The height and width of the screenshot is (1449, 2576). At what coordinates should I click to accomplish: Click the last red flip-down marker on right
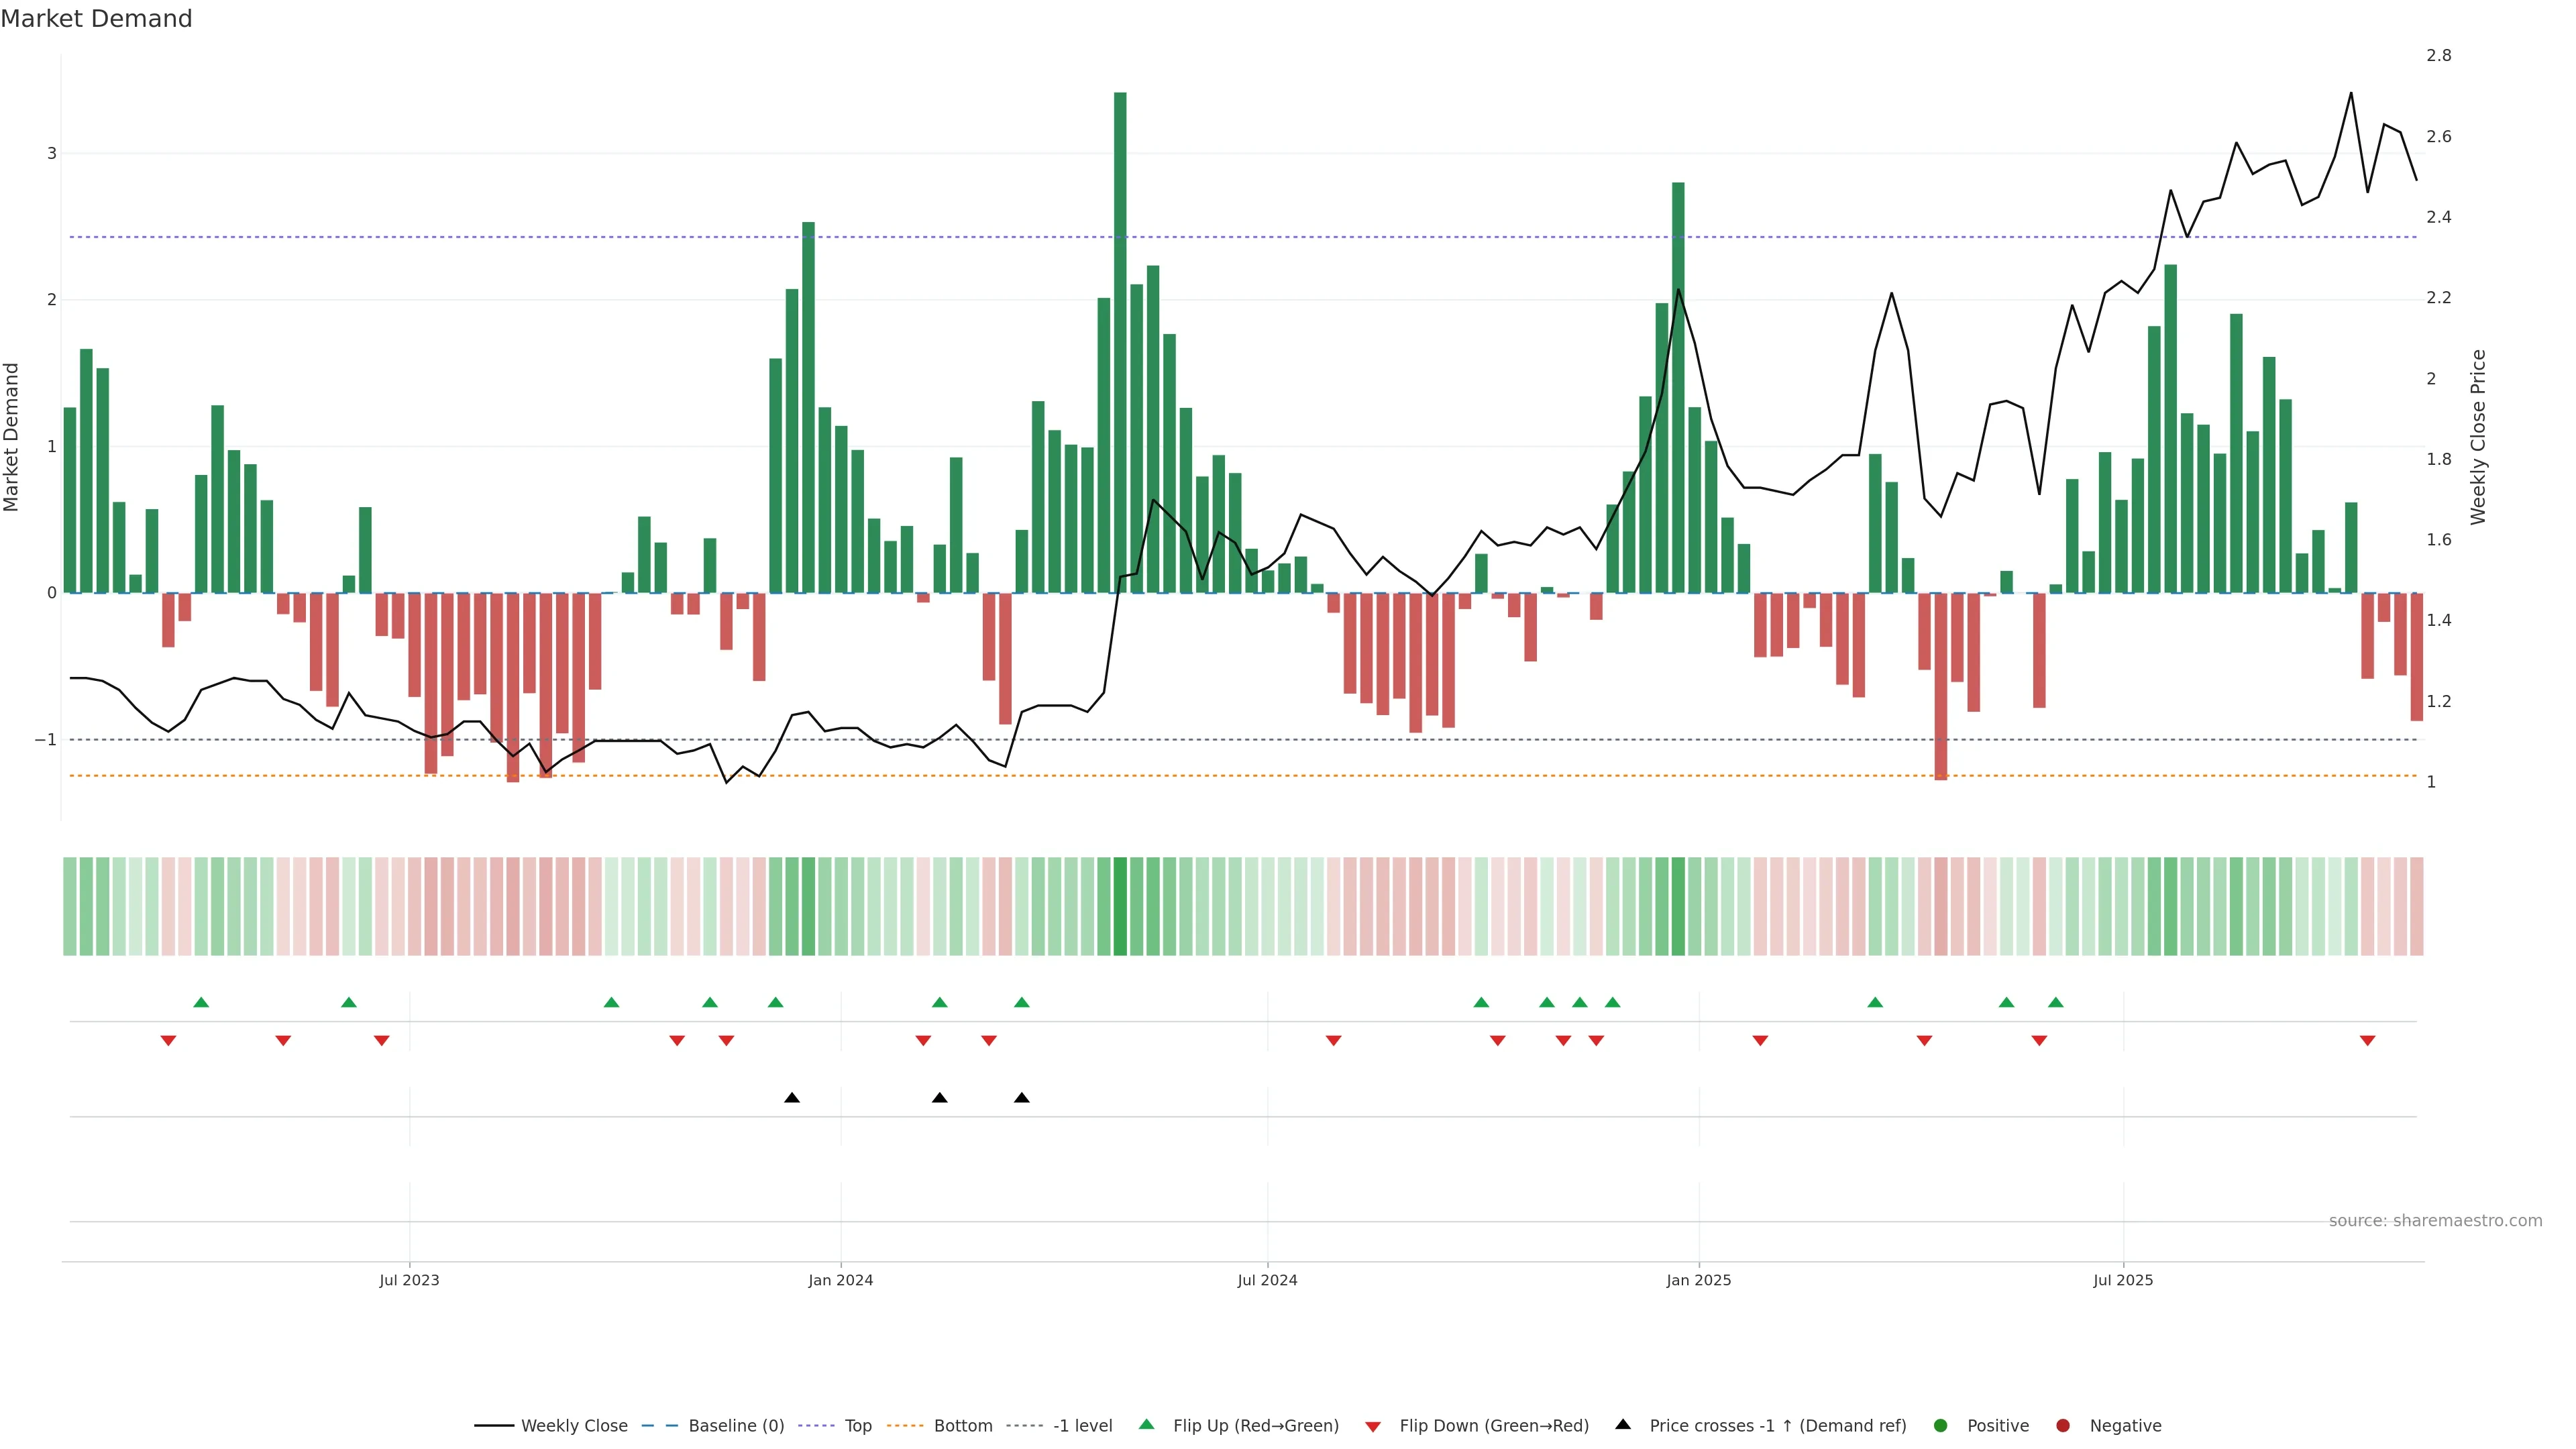[x=2367, y=1041]
